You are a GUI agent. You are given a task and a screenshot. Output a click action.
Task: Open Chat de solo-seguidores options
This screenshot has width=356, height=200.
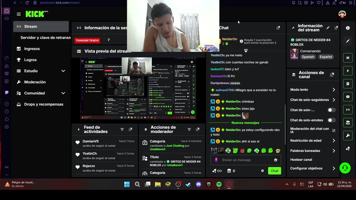[x=313, y=100]
